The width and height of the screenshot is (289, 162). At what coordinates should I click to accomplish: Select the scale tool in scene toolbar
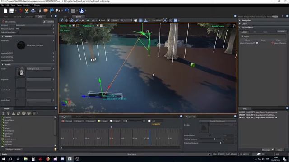pyautogui.click(x=77, y=20)
